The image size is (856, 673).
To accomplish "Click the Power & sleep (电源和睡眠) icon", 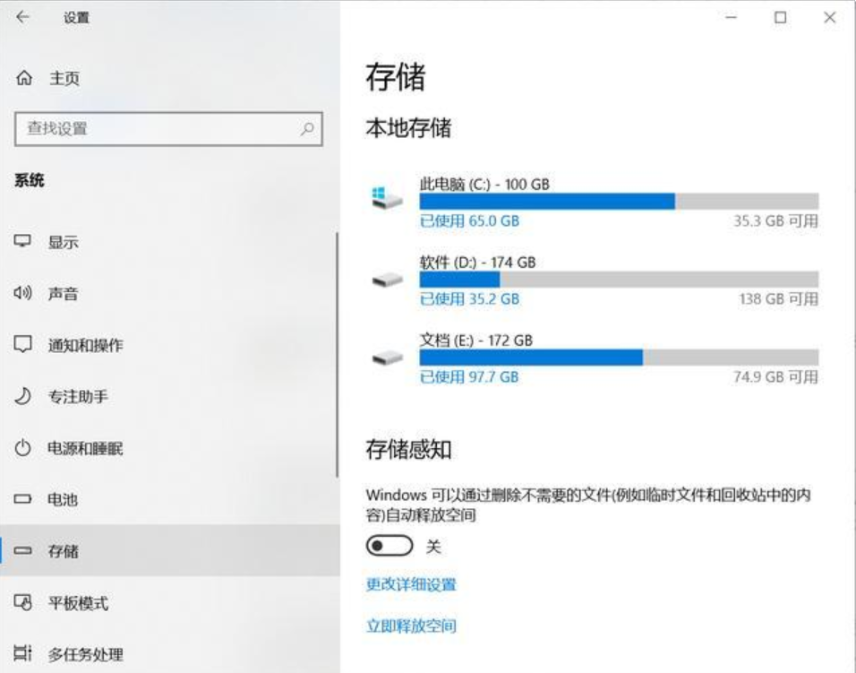I will coord(23,448).
